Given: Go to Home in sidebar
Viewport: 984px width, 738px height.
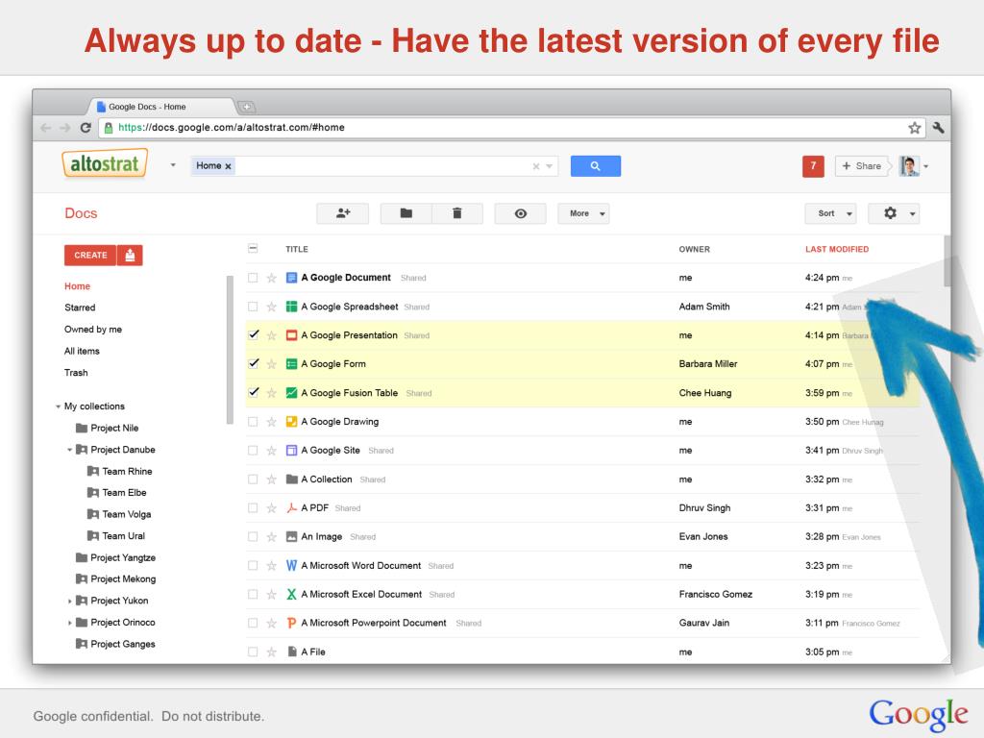Looking at the screenshot, I should [x=77, y=286].
